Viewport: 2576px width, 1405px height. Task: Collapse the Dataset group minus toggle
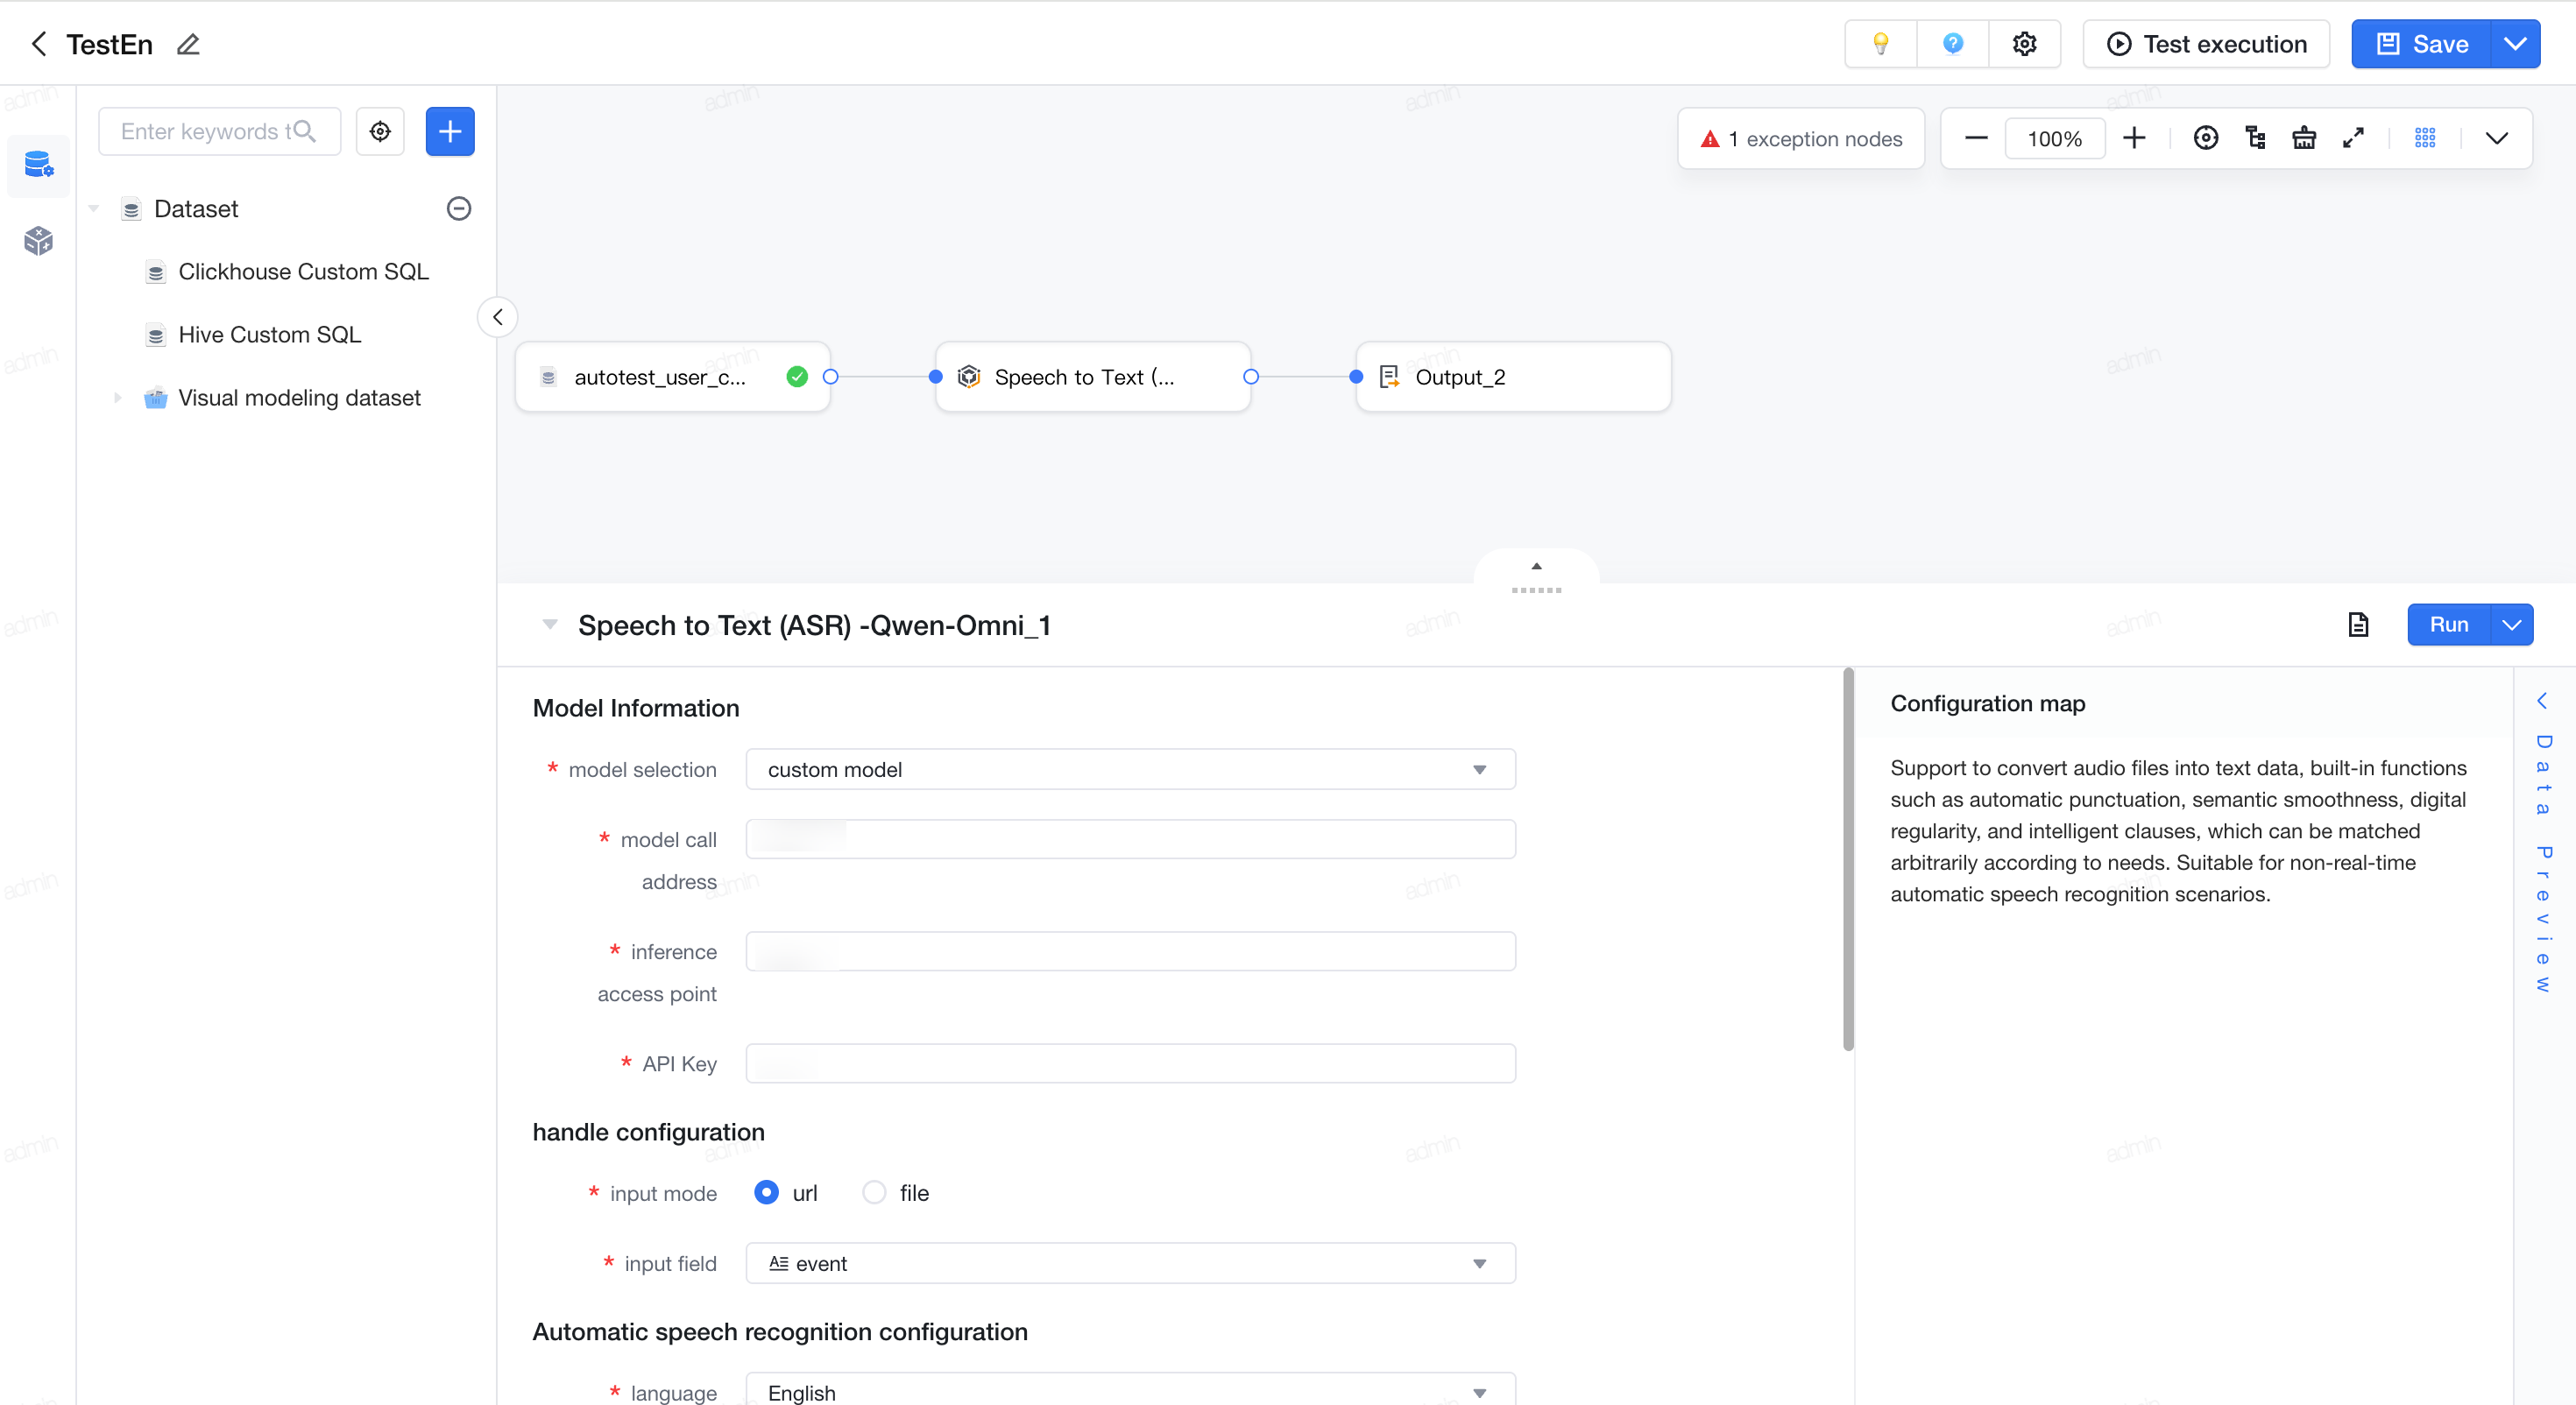pyautogui.click(x=459, y=208)
